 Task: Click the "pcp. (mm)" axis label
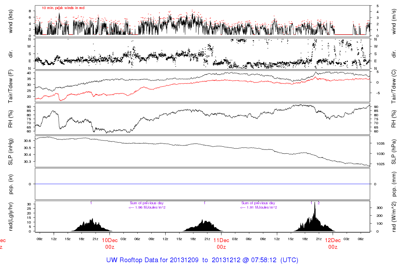(394, 184)
